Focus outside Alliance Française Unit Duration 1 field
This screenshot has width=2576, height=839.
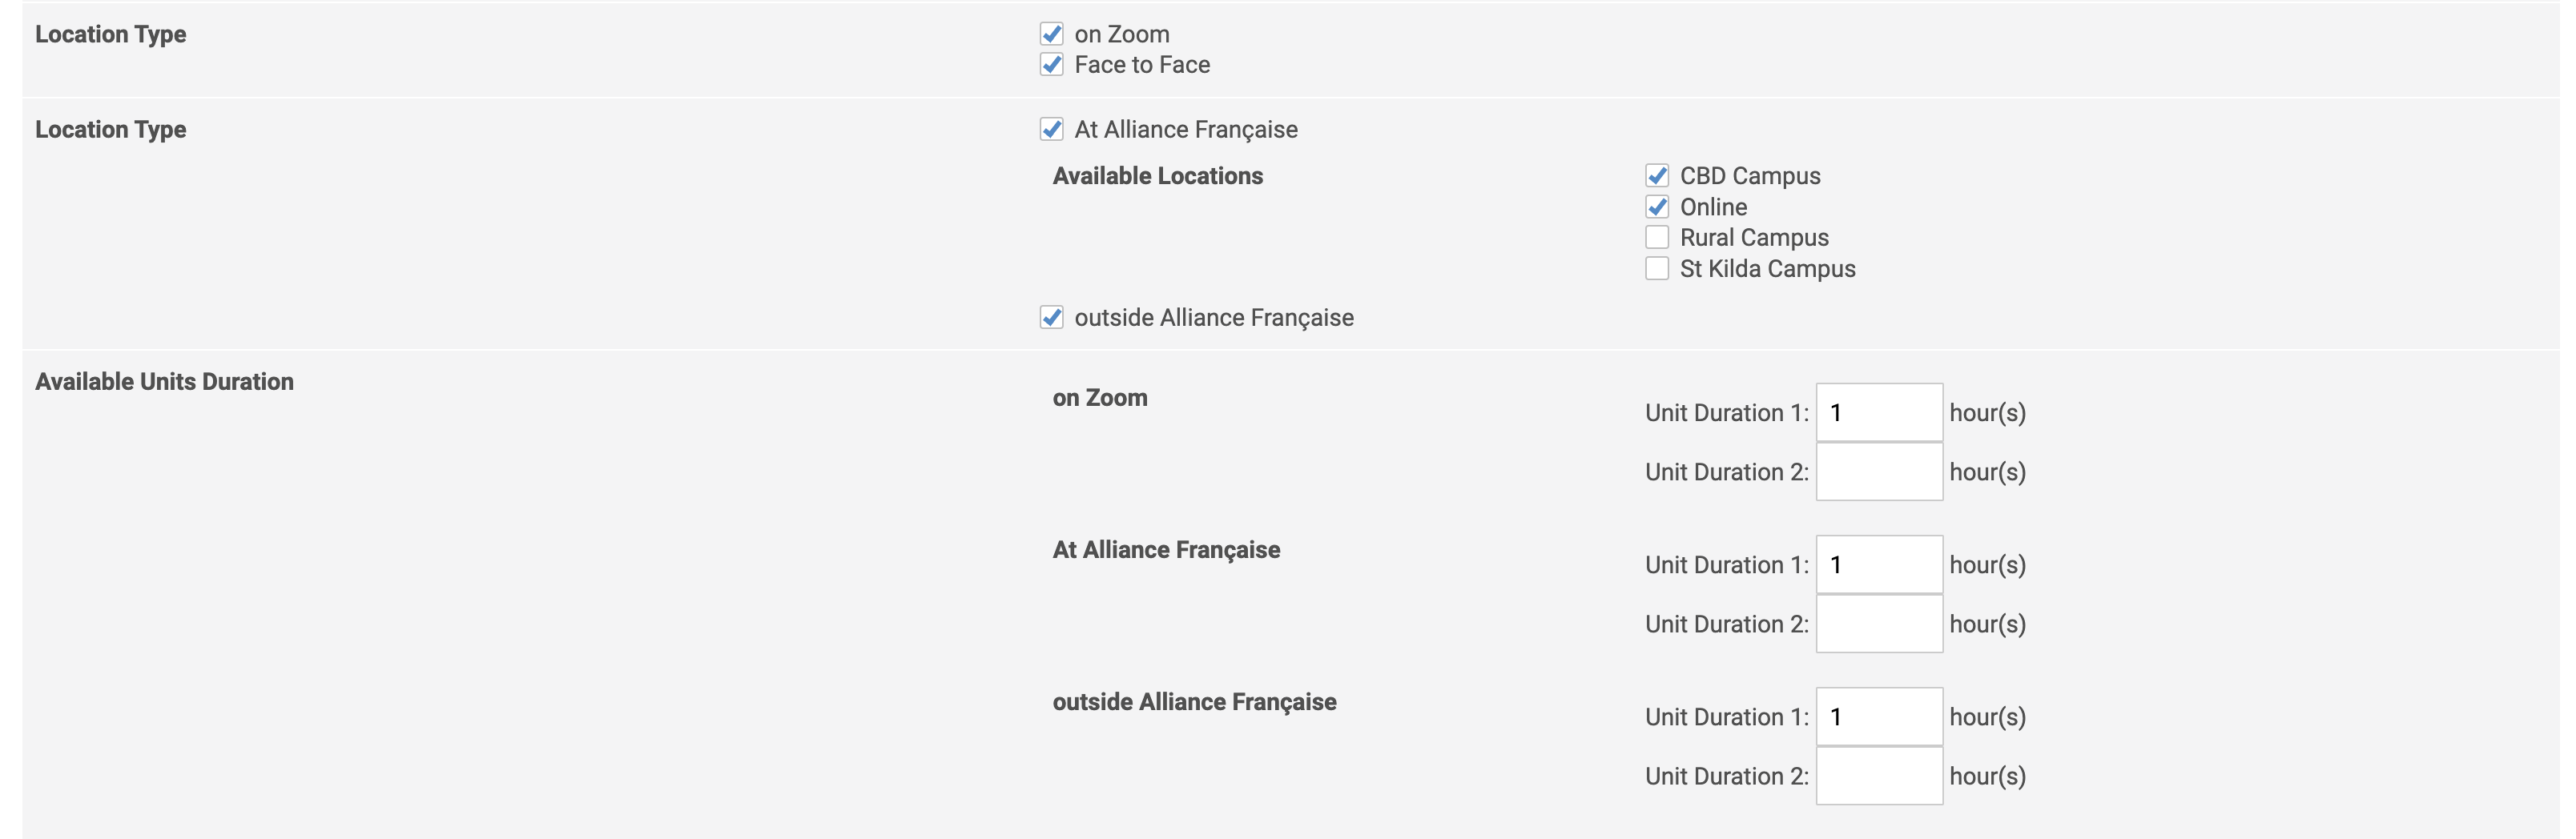(1878, 717)
